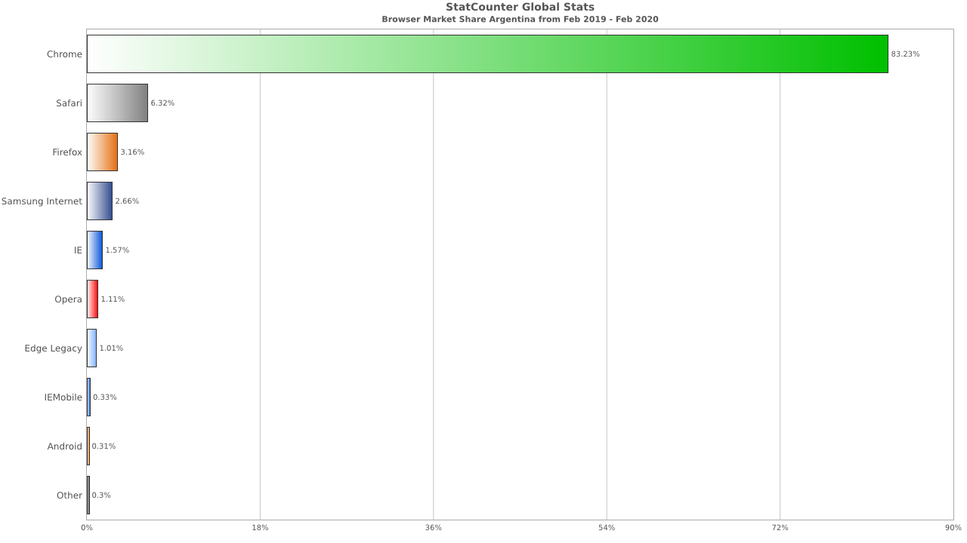Click the Chrome axis label
Screen dimensions: 967x543
(x=64, y=54)
